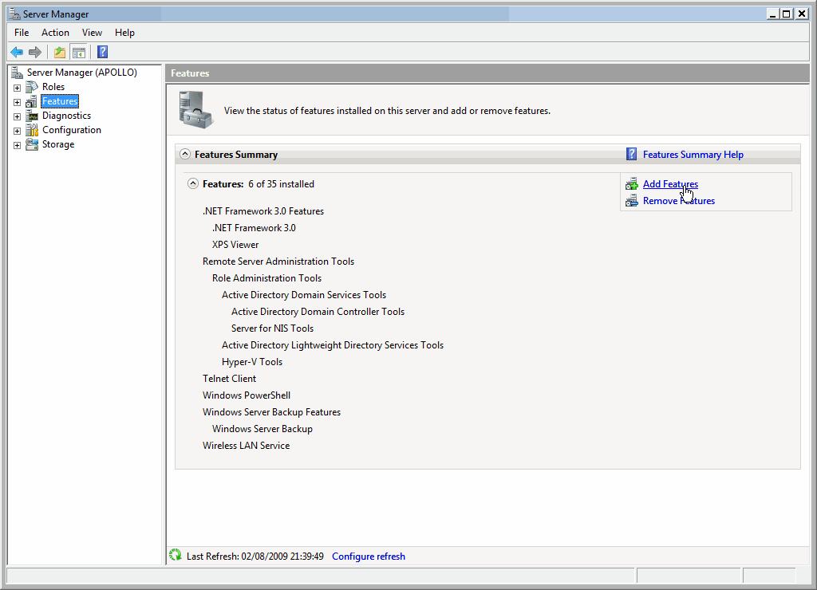Collapse the Features Summary section

(x=185, y=154)
